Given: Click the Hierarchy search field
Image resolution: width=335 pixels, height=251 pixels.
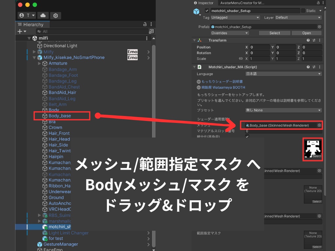Looking at the screenshot, I should point(92,31).
